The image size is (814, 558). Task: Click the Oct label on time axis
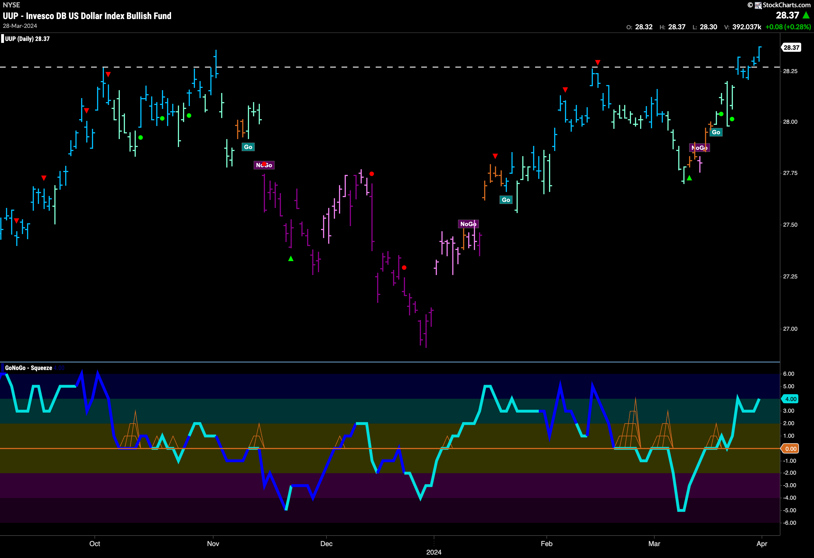point(94,544)
